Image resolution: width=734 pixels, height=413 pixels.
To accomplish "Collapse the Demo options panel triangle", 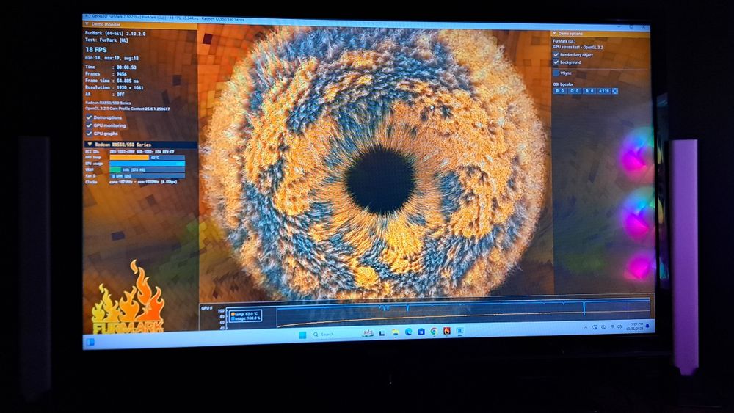I will coord(554,33).
